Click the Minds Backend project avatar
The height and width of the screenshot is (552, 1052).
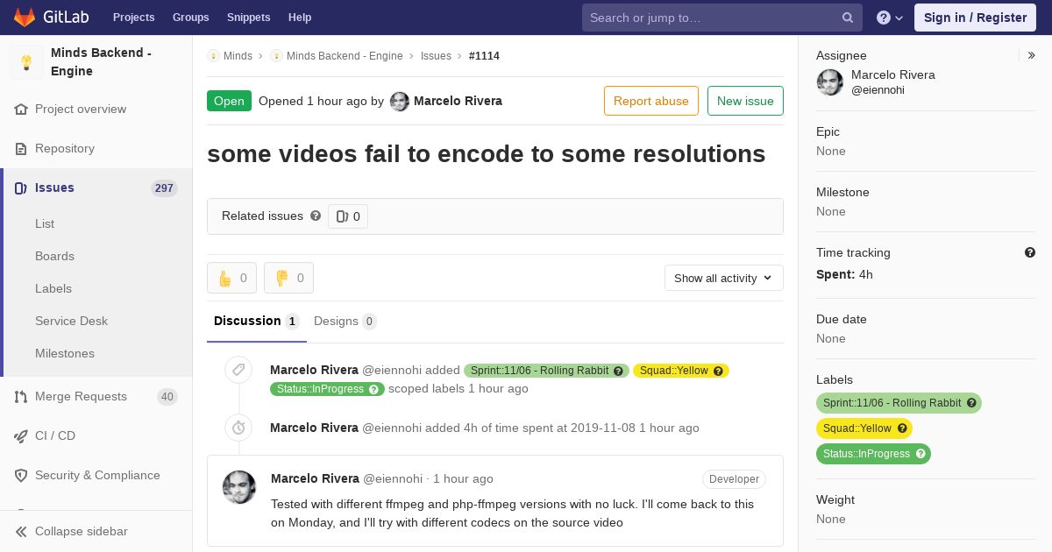[26, 62]
